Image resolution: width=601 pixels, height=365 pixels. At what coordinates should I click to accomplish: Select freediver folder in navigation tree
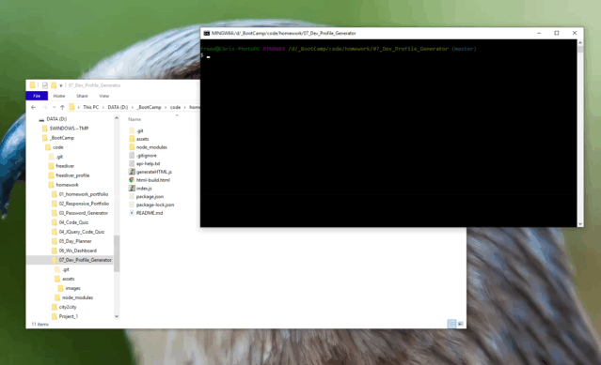pos(65,166)
